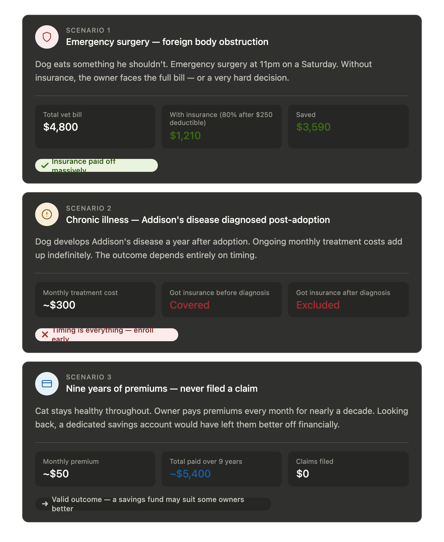Select the Claims filed $0 card
Viewport: 444px width, 542px height.
click(348, 469)
